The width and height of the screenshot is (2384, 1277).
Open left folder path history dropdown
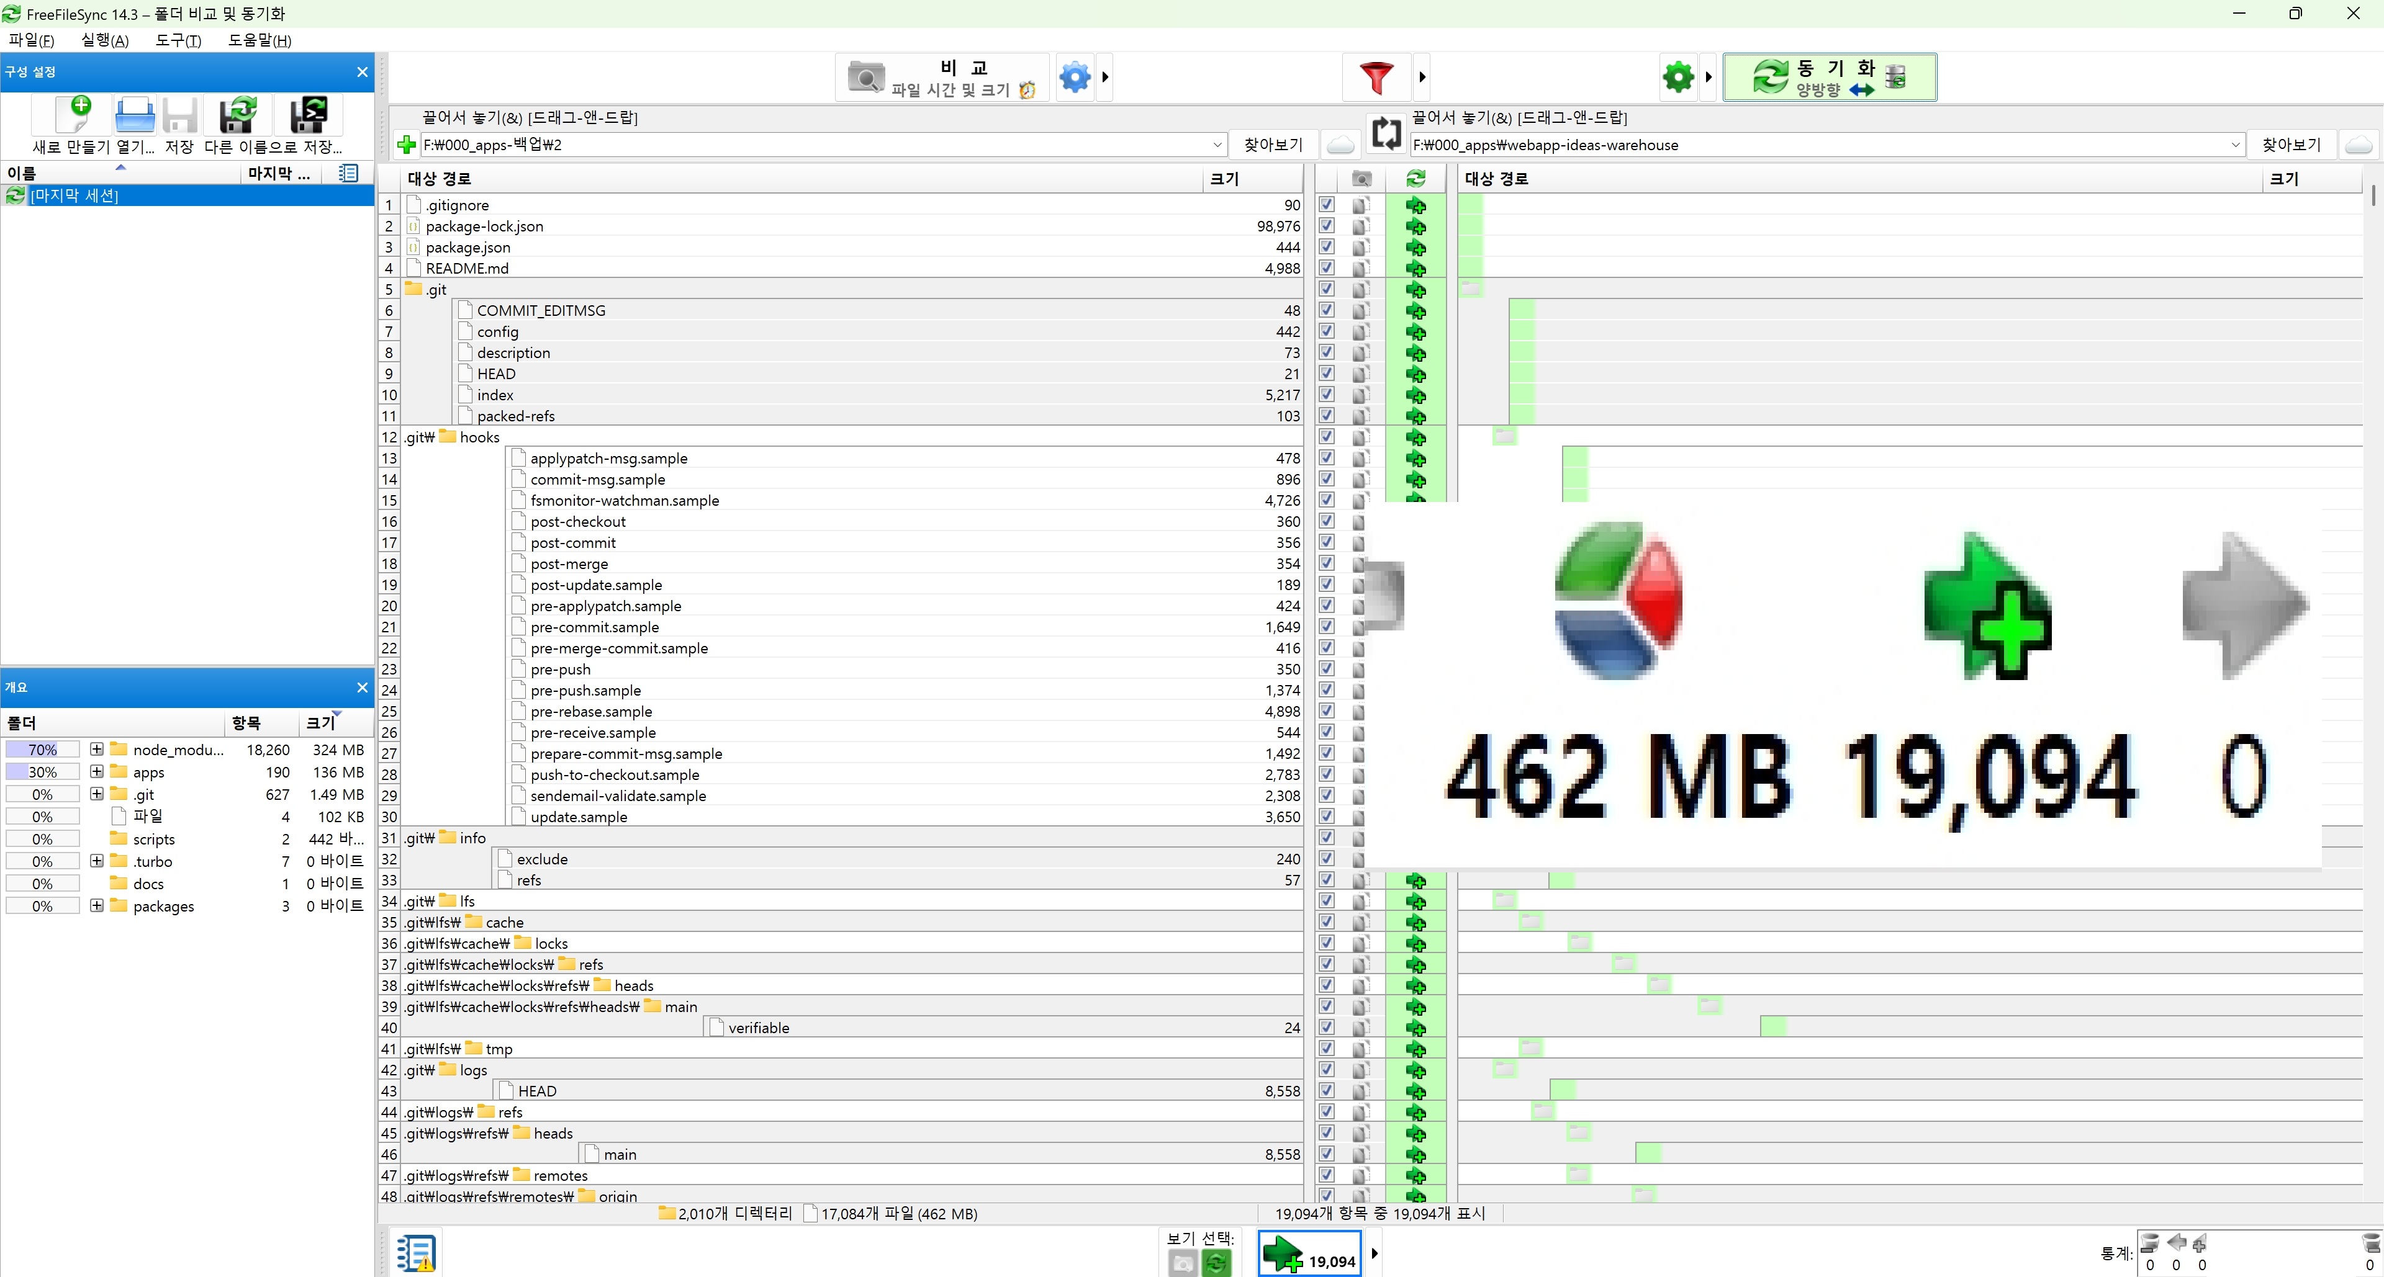coord(1217,145)
